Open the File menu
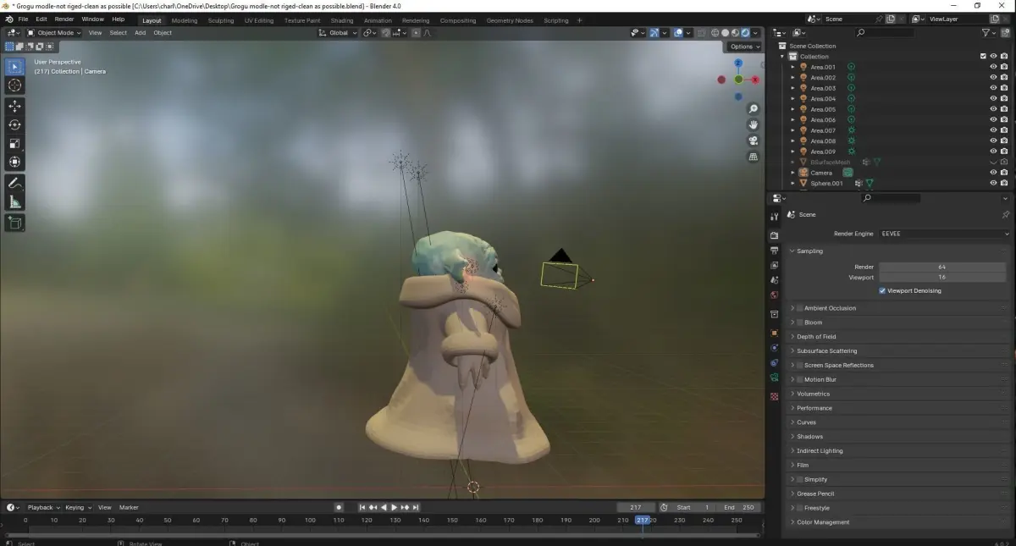The image size is (1016, 546). 23,19
